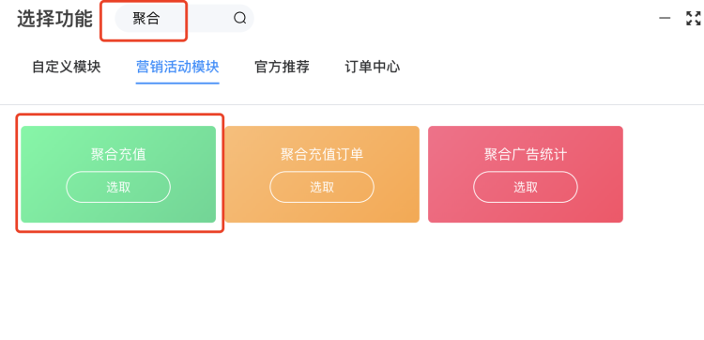The width and height of the screenshot is (704, 340).
Task: Switch to the 自定义模块 tab
Action: click(67, 67)
